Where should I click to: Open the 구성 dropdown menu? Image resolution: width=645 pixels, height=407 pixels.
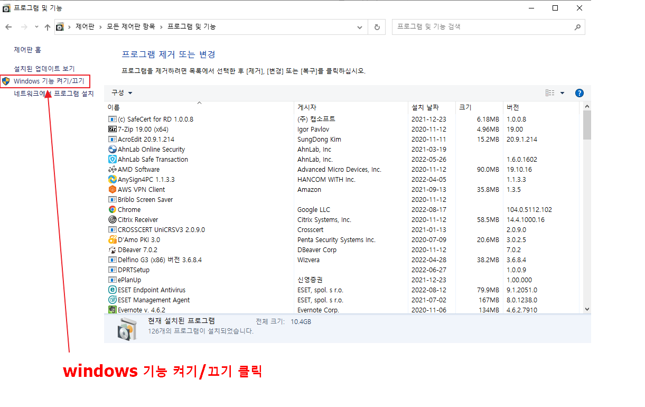point(121,92)
